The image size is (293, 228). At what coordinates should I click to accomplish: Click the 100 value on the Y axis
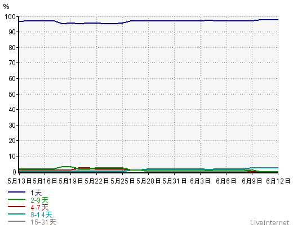(10, 17)
